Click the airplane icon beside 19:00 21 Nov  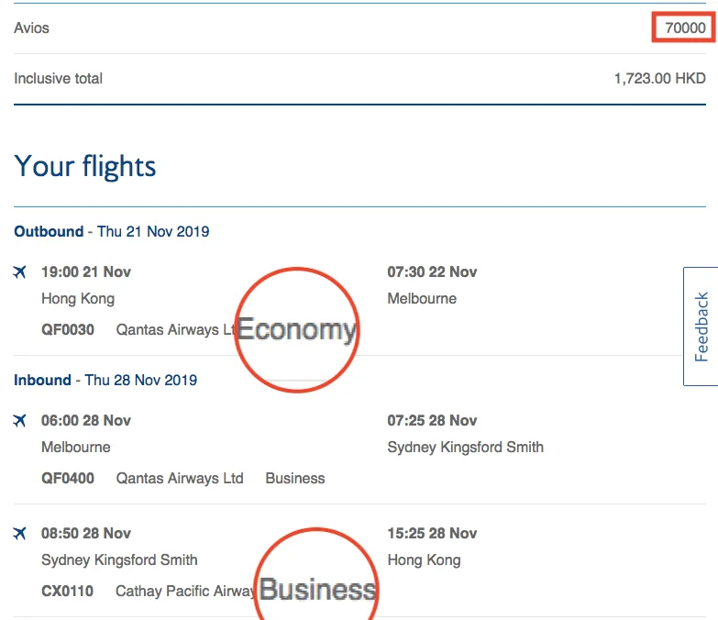(x=20, y=272)
